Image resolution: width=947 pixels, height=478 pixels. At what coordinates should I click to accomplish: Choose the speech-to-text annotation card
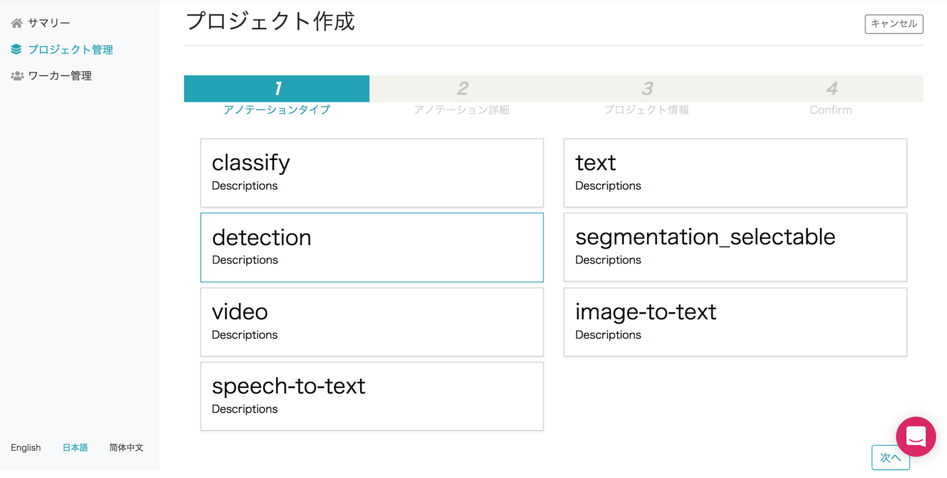pos(372,396)
